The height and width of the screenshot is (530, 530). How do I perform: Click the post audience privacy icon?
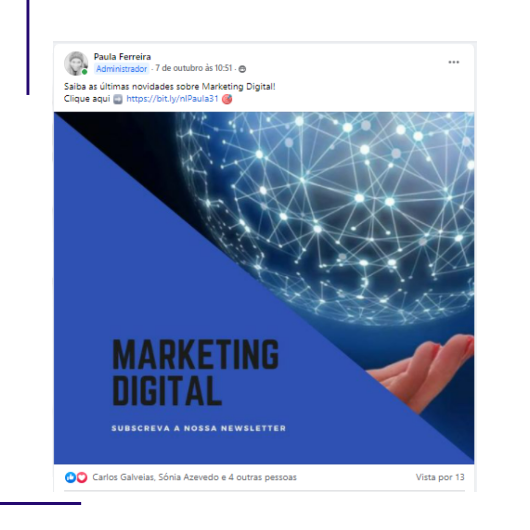(x=242, y=69)
